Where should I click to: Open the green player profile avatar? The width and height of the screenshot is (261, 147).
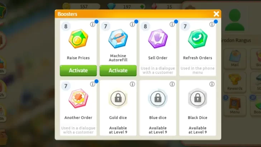[x=235, y=20]
